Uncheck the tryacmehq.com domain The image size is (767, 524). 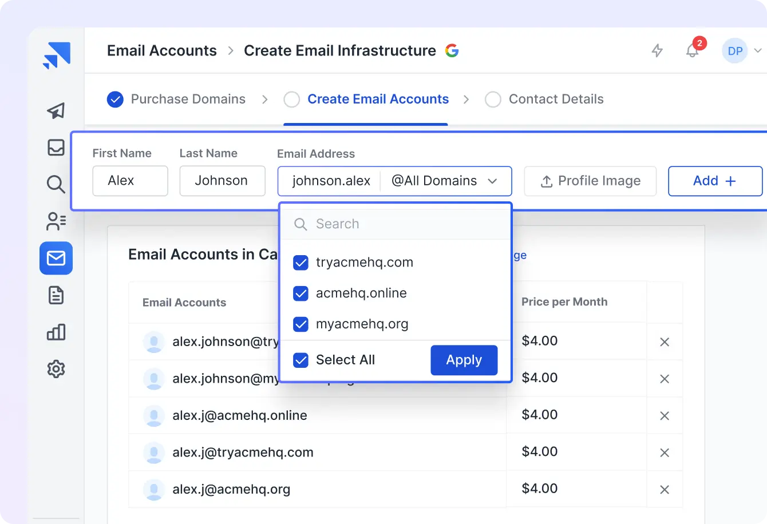[x=301, y=263]
